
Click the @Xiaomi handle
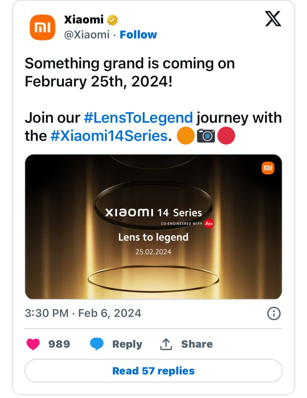(87, 35)
